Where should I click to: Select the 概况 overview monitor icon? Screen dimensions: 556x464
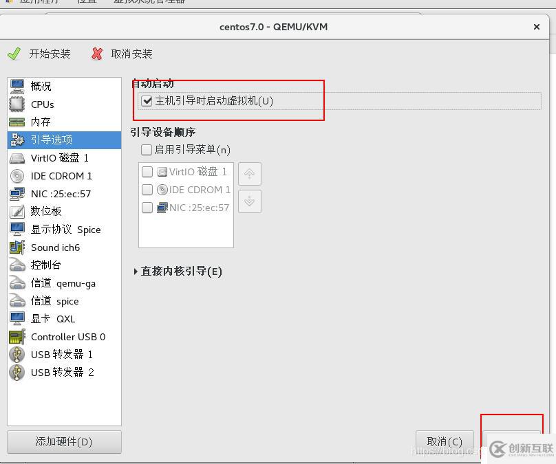17,86
